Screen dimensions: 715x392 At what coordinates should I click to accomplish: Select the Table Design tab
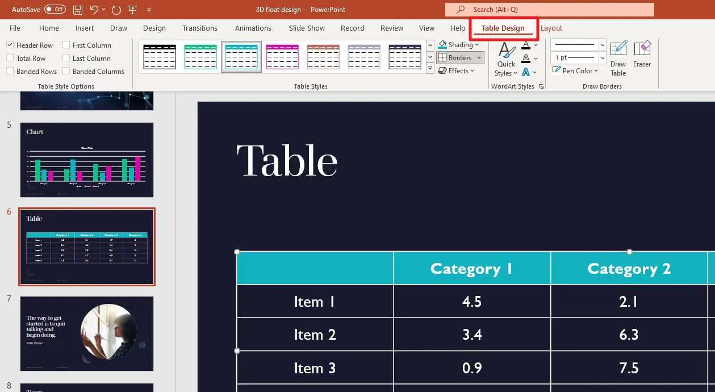pos(503,28)
